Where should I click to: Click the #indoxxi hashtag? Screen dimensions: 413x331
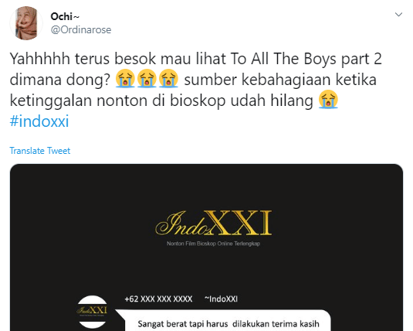click(39, 121)
